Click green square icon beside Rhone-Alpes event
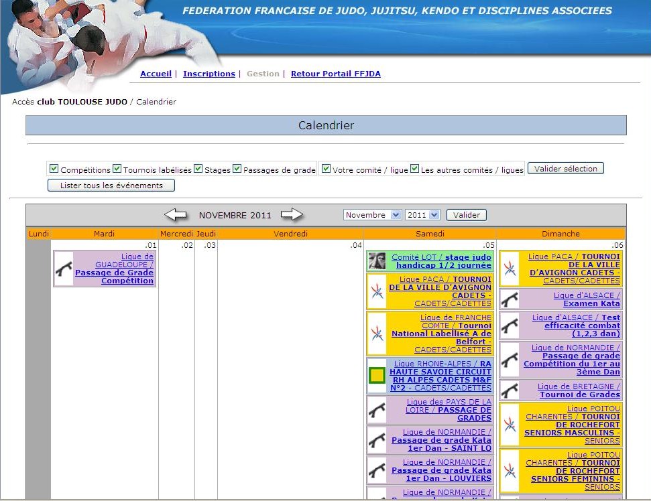Image resolution: width=651 pixels, height=501 pixels. (x=377, y=376)
